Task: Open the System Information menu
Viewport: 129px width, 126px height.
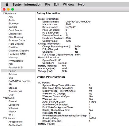Action: coord(27,5)
